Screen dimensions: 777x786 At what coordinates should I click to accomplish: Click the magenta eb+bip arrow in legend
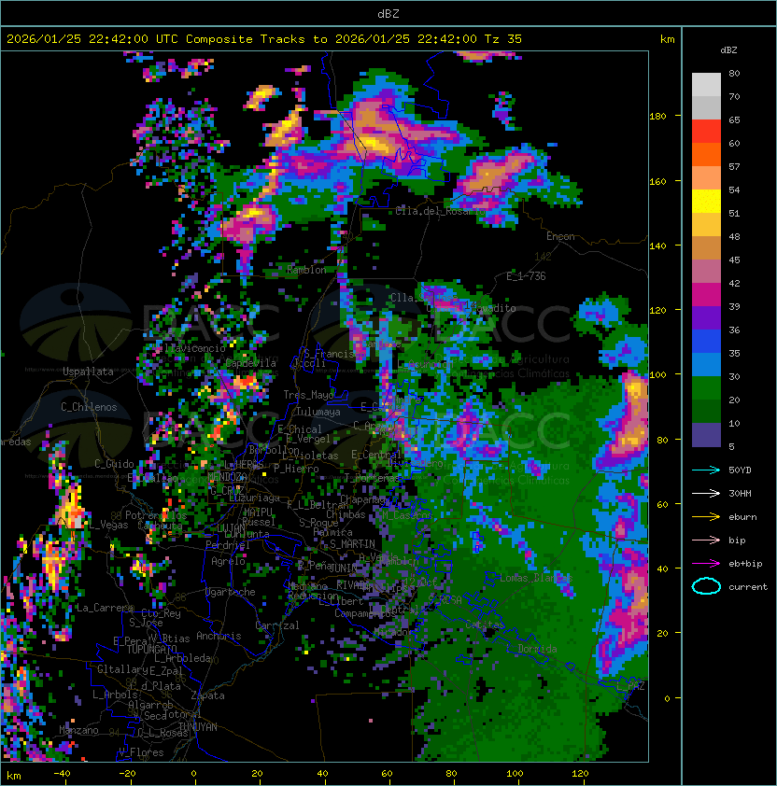[x=706, y=564]
